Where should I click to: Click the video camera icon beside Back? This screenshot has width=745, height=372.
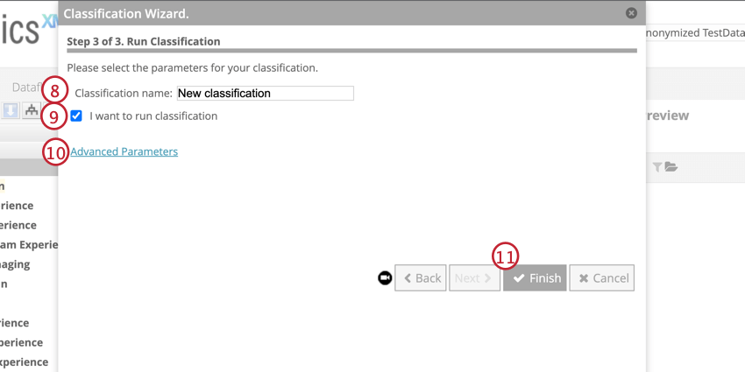pyautogui.click(x=385, y=277)
